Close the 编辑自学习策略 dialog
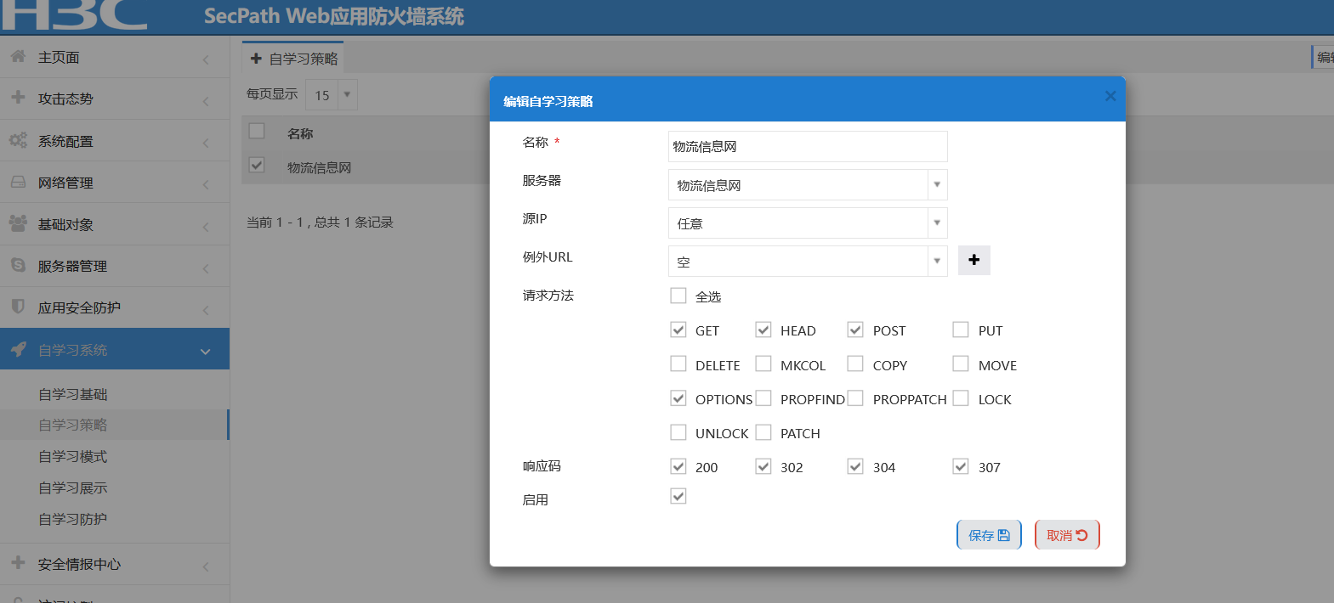This screenshot has height=603, width=1334. click(1110, 96)
